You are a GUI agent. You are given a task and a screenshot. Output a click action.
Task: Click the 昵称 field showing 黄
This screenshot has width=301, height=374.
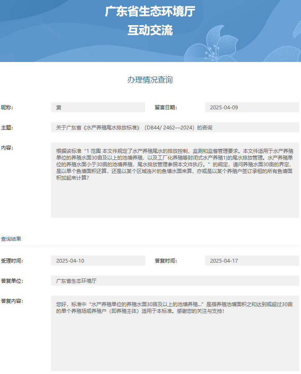coord(98,108)
